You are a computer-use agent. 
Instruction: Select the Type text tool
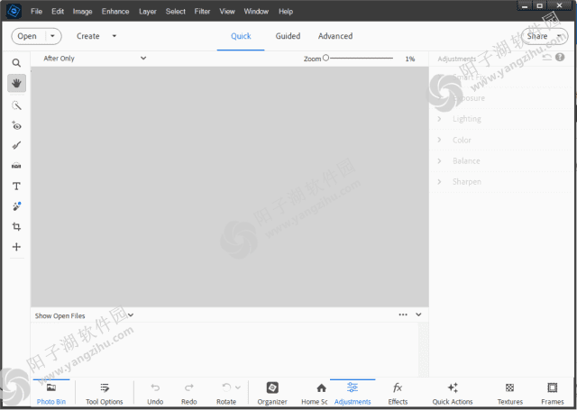16,186
